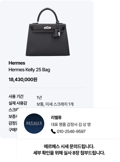Viewport: 120px width, 162px height.
Task: Click the 에르메스 시세 문의드립니다 message
Action: 69,146
